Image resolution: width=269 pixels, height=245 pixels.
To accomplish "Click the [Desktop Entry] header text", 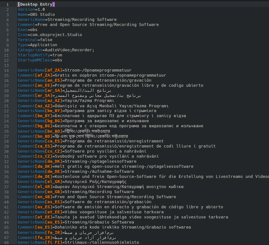I will click(x=36, y=4).
